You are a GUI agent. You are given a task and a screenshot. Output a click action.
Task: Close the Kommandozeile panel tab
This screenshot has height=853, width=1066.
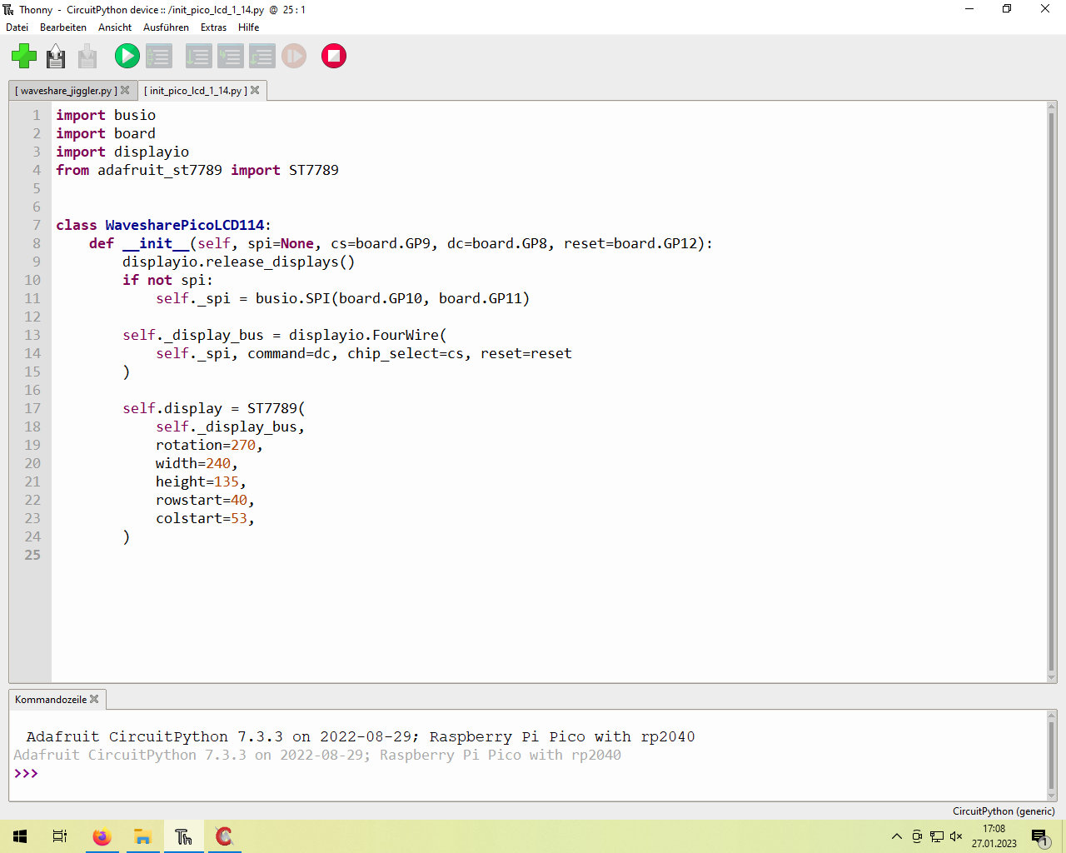tap(94, 699)
